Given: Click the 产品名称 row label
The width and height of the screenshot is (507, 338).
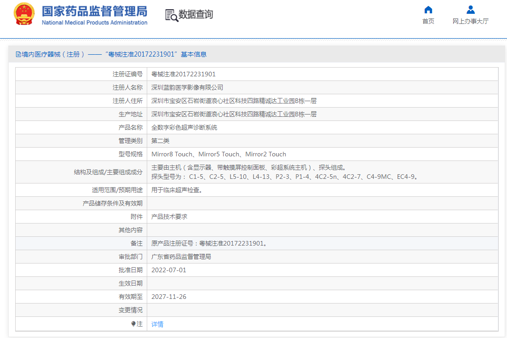Looking at the screenshot, I should pos(131,127).
